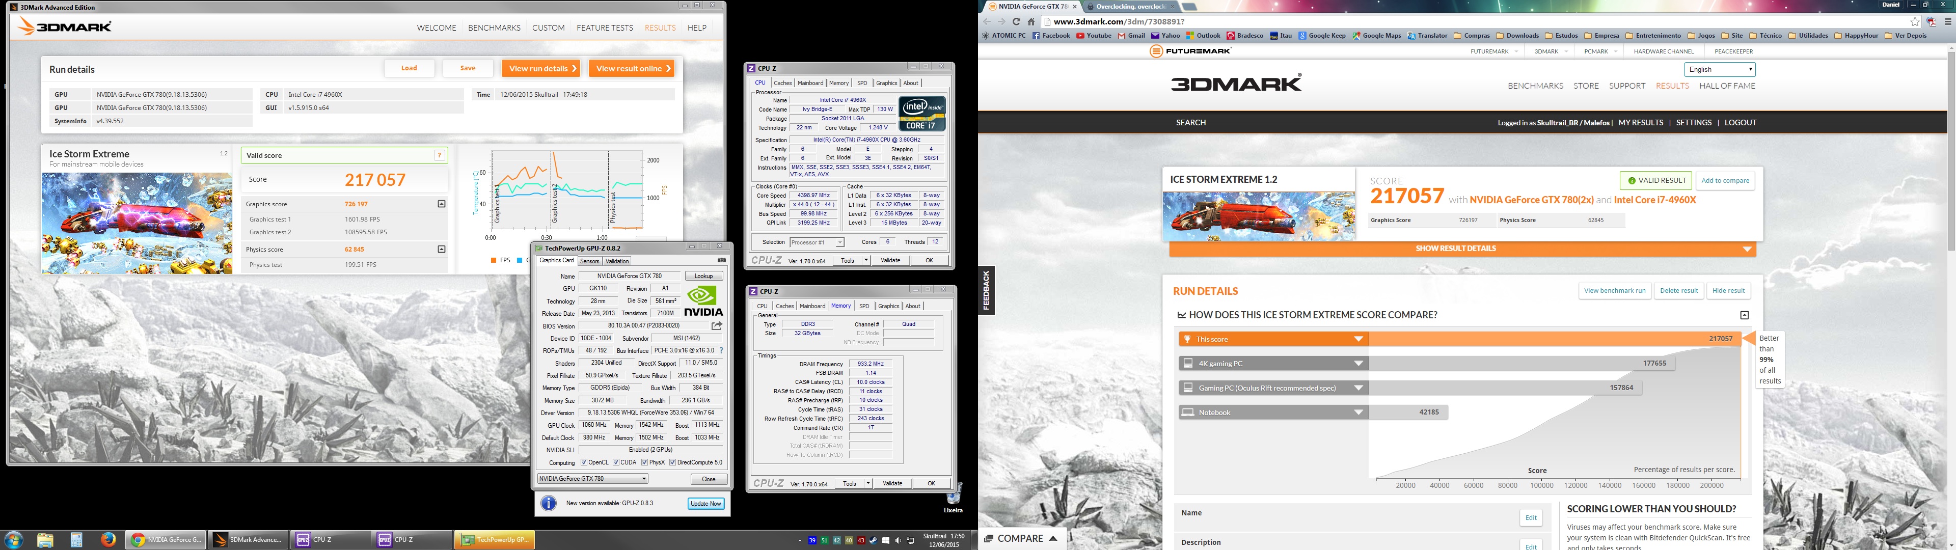This screenshot has height=550, width=1956.
Task: Open HALL OF FAME on the 3DMark website
Action: click(1727, 86)
